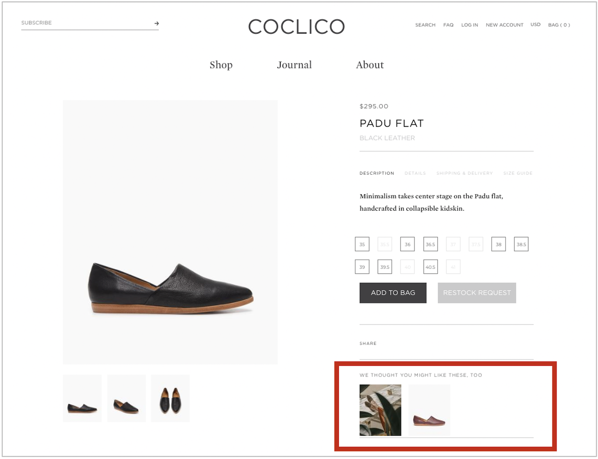Switch to the Details tab

[x=415, y=173]
